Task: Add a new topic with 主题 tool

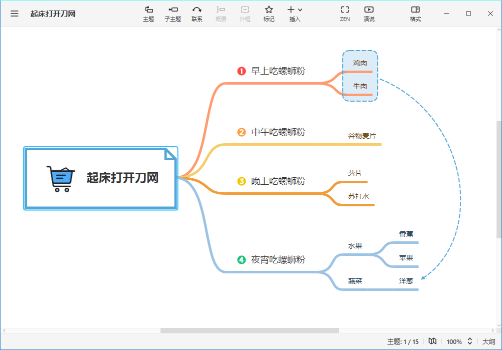Action: (x=148, y=14)
